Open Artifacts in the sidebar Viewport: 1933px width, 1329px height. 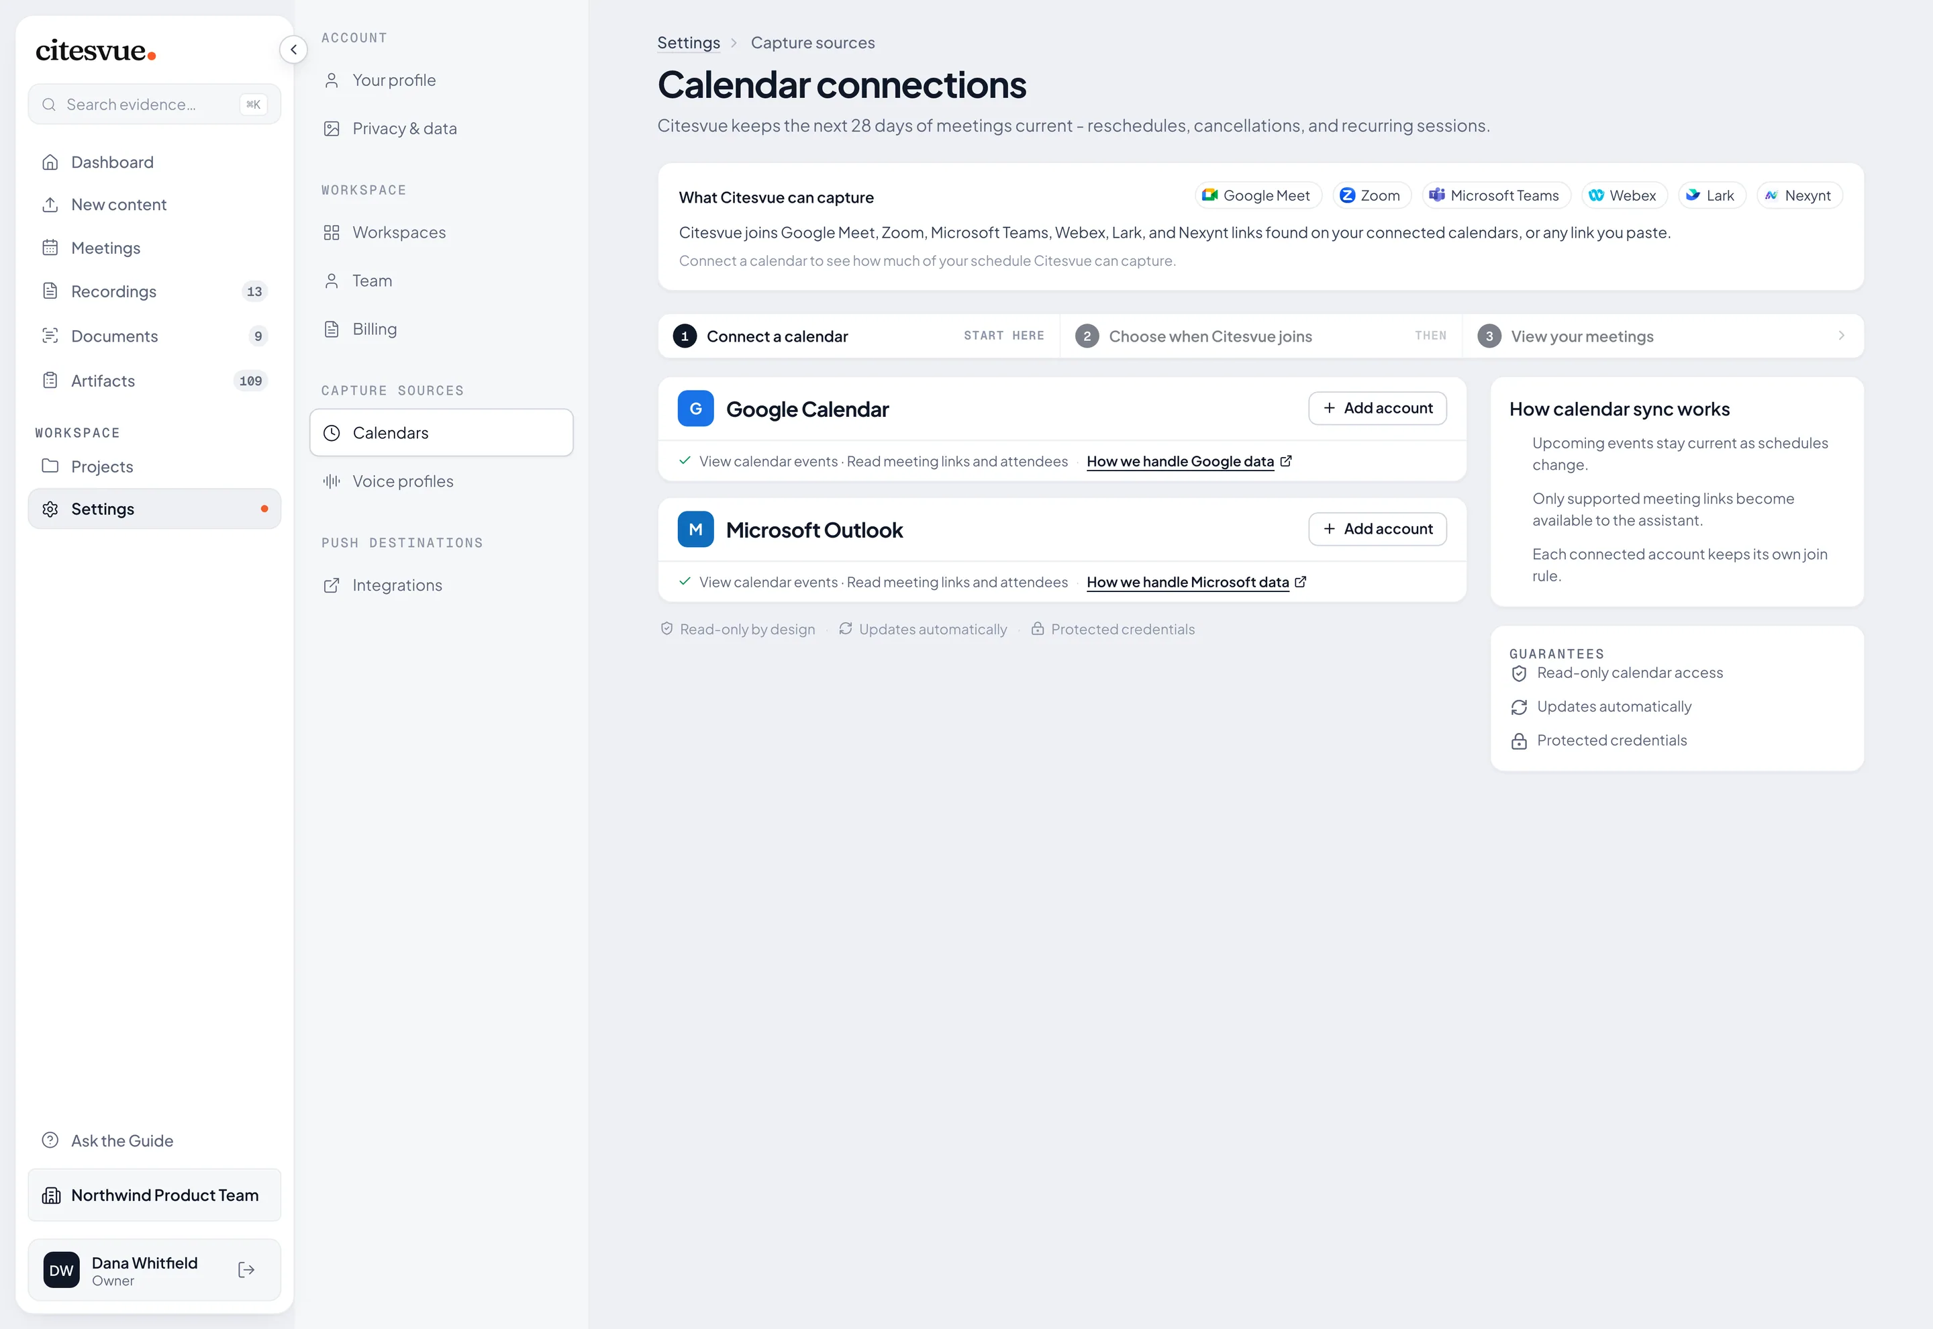(155, 381)
